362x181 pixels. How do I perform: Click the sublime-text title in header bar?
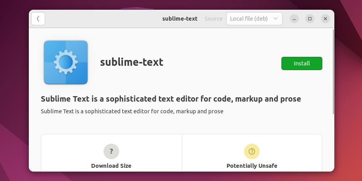coord(180,19)
